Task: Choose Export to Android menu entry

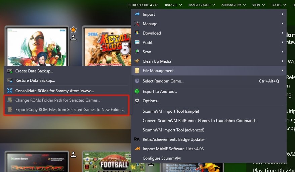Action: point(209,92)
